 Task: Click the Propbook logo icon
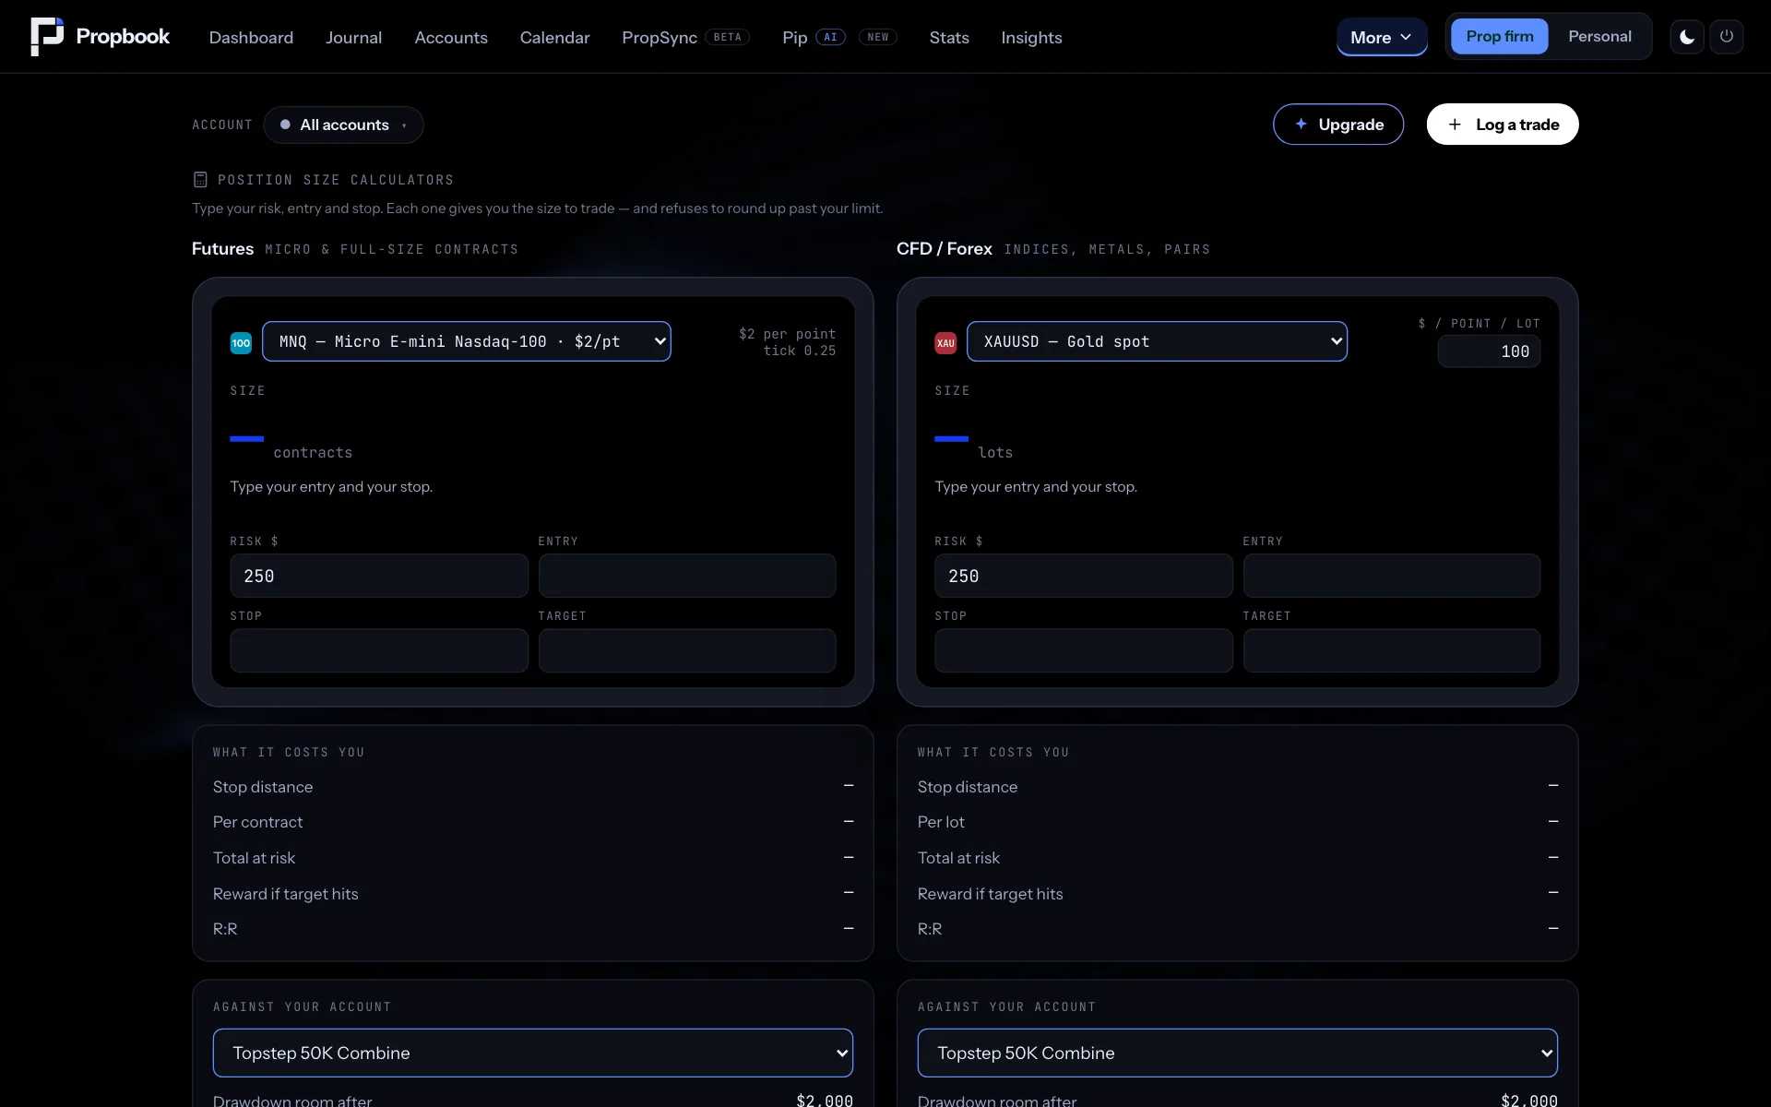click(x=47, y=37)
